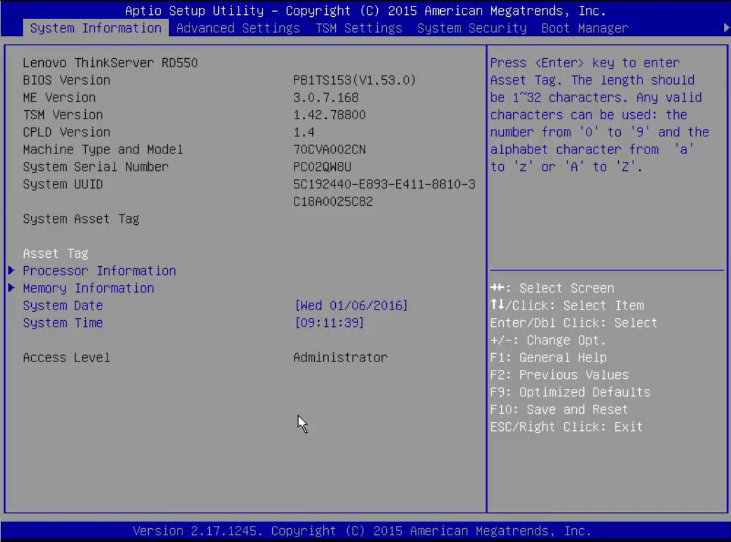
Task: Go to the System Security tab
Action: point(471,28)
